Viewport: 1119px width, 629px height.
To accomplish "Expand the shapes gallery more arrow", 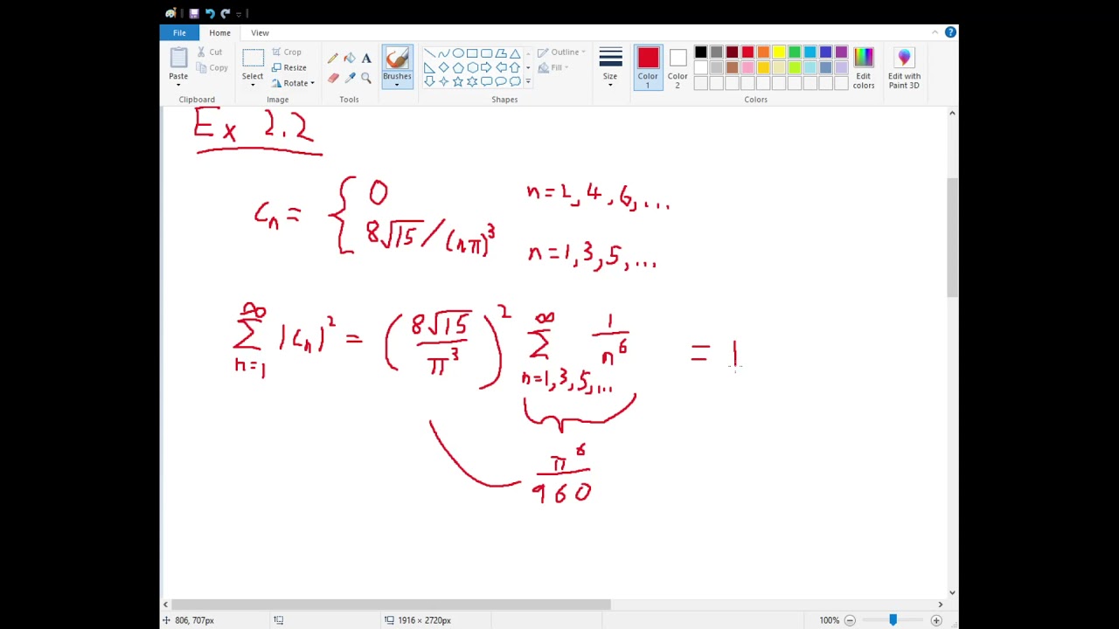I will coord(528,81).
